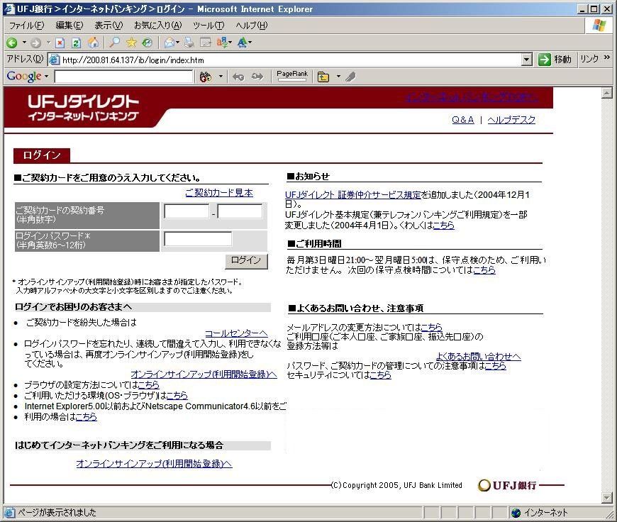Click the Q&A link in header
The width and height of the screenshot is (617, 522).
pos(462,120)
